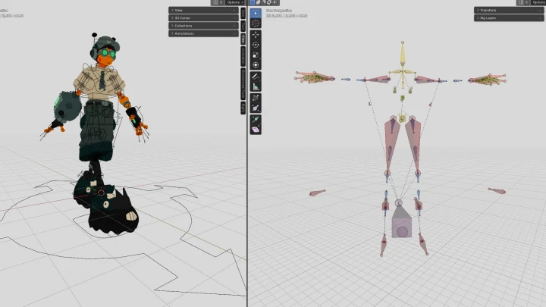Image resolution: width=546 pixels, height=307 pixels.
Task: Expand the View panel
Action: [x=203, y=11]
